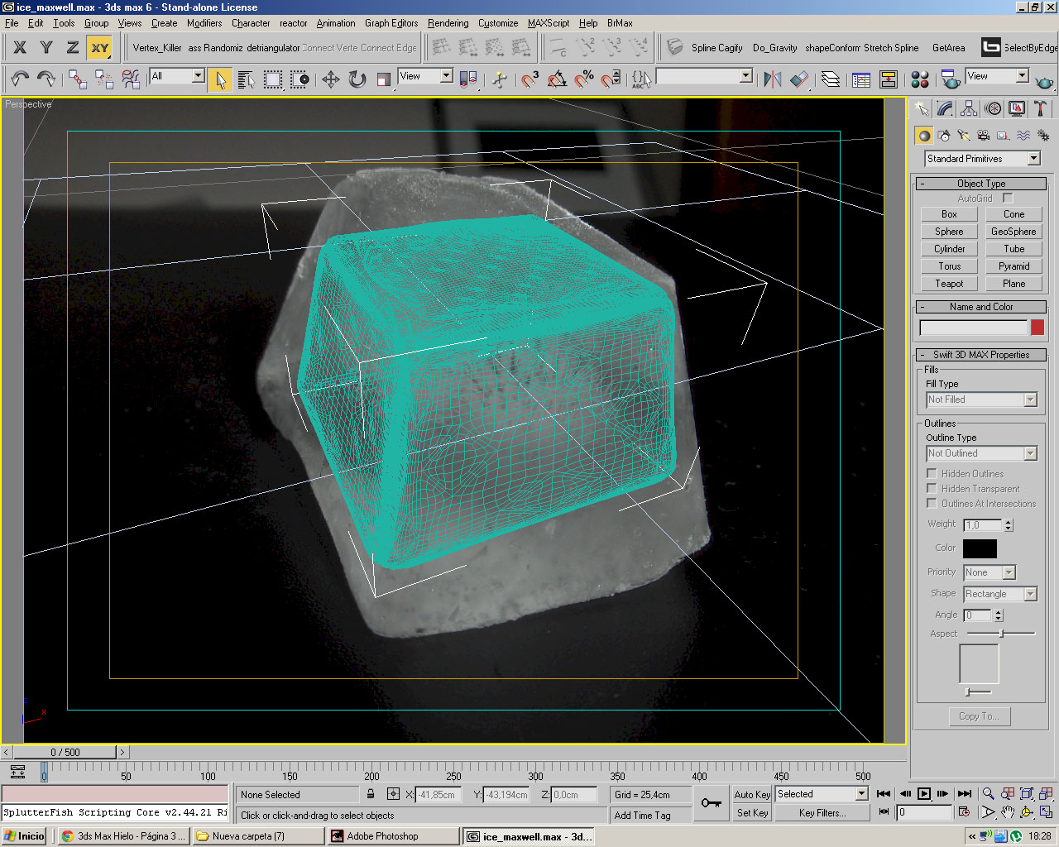Open the reference coordinate View dropdown
This screenshot has width=1059, height=847.
(425, 76)
